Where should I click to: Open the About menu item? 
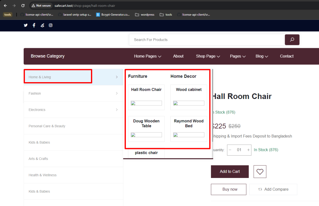178,56
